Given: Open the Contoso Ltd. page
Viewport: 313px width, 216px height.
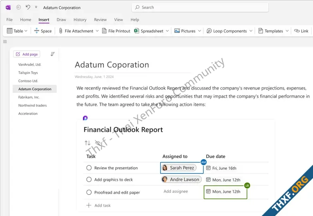Looking at the screenshot, I should click(x=28, y=81).
